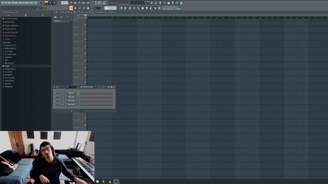Click the transport play button

(50, 3)
